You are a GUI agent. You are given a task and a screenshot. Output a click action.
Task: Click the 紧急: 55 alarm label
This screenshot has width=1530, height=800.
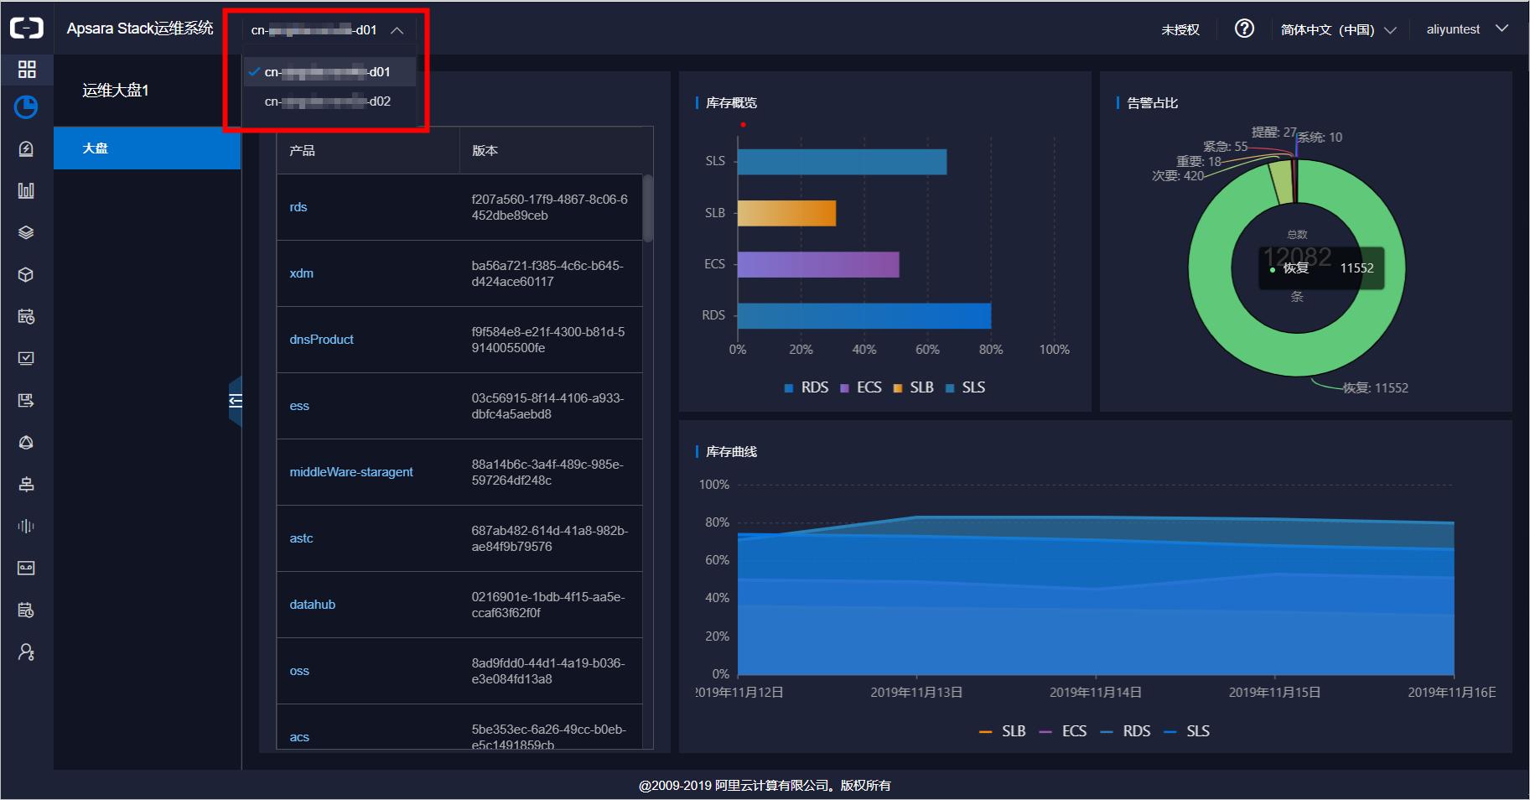tap(1225, 147)
